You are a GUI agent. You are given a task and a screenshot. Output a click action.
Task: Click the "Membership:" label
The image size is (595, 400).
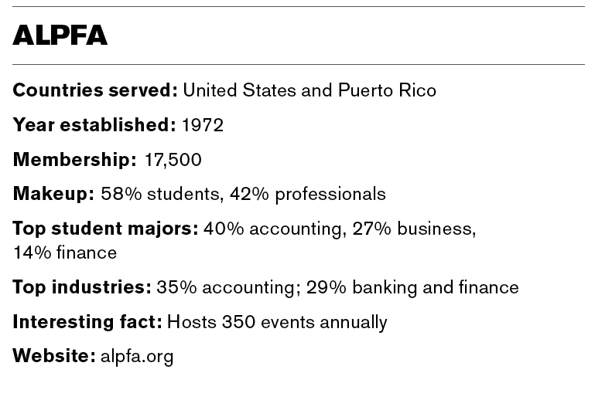pos(74,160)
